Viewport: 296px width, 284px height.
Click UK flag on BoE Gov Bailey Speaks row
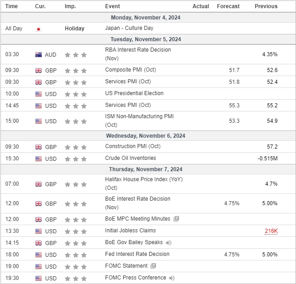[x=39, y=243]
